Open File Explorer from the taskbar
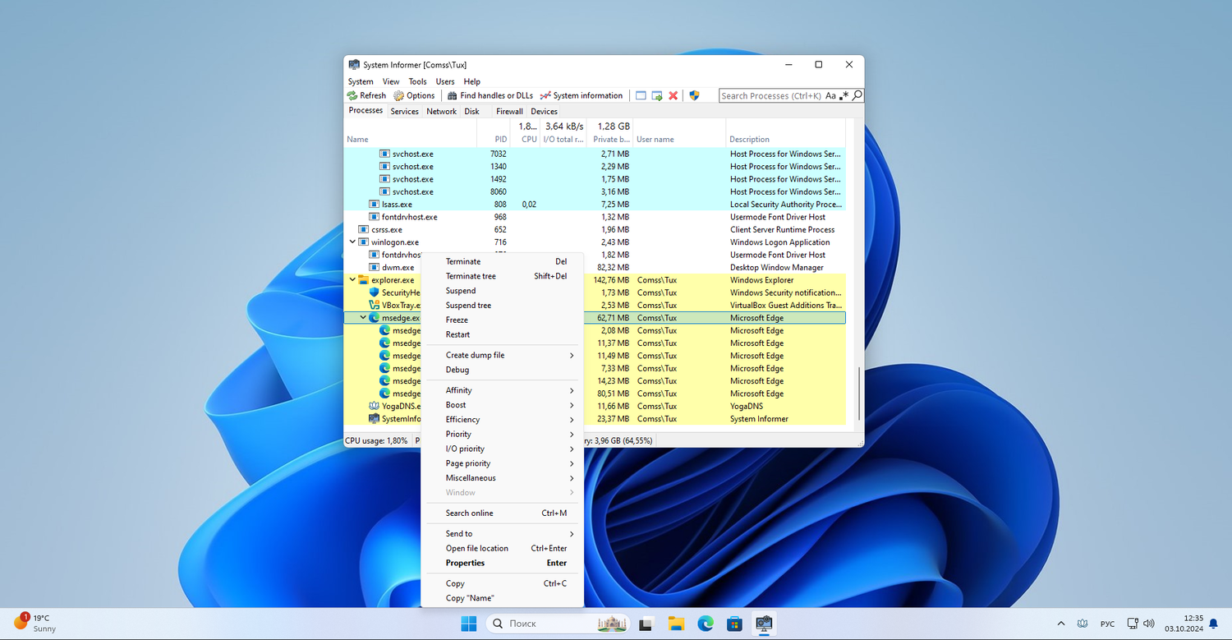 coord(676,624)
